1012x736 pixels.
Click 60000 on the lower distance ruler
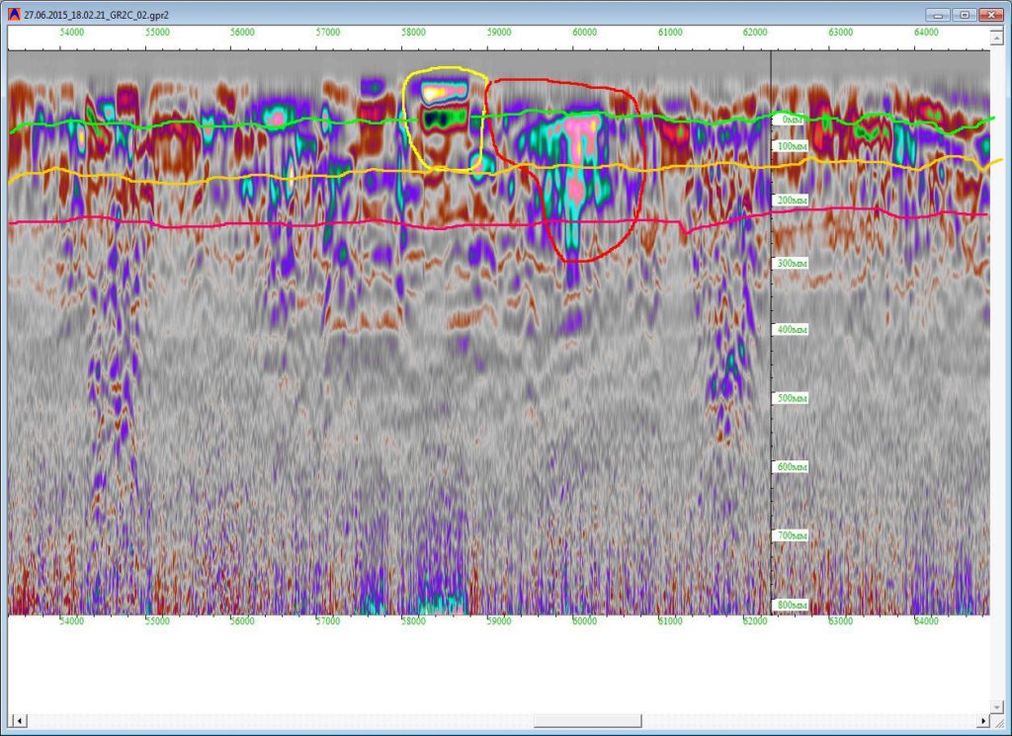pos(585,621)
